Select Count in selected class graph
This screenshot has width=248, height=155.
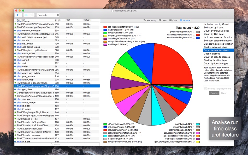point(218,50)
